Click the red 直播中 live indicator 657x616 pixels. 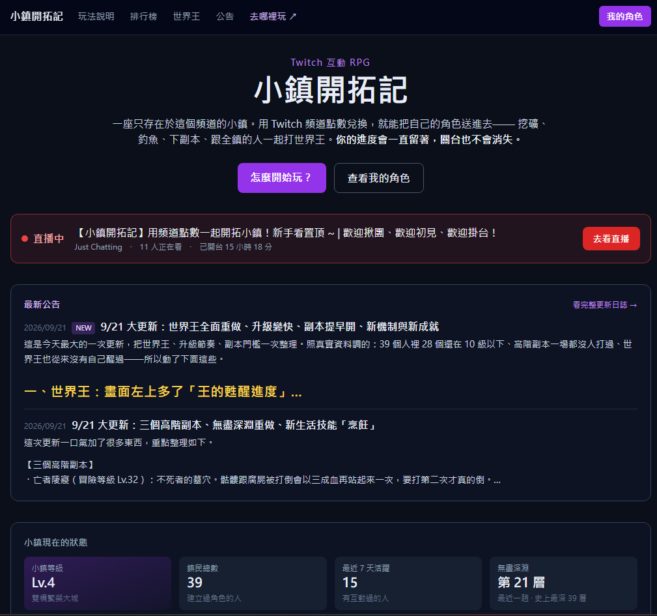[43, 239]
